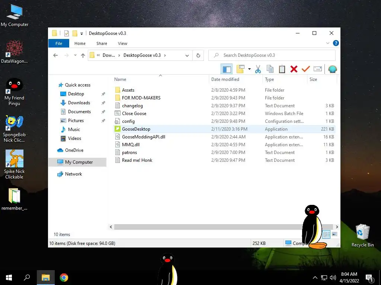Sort by Date modified column header
The width and height of the screenshot is (381, 285).
tap(225, 79)
